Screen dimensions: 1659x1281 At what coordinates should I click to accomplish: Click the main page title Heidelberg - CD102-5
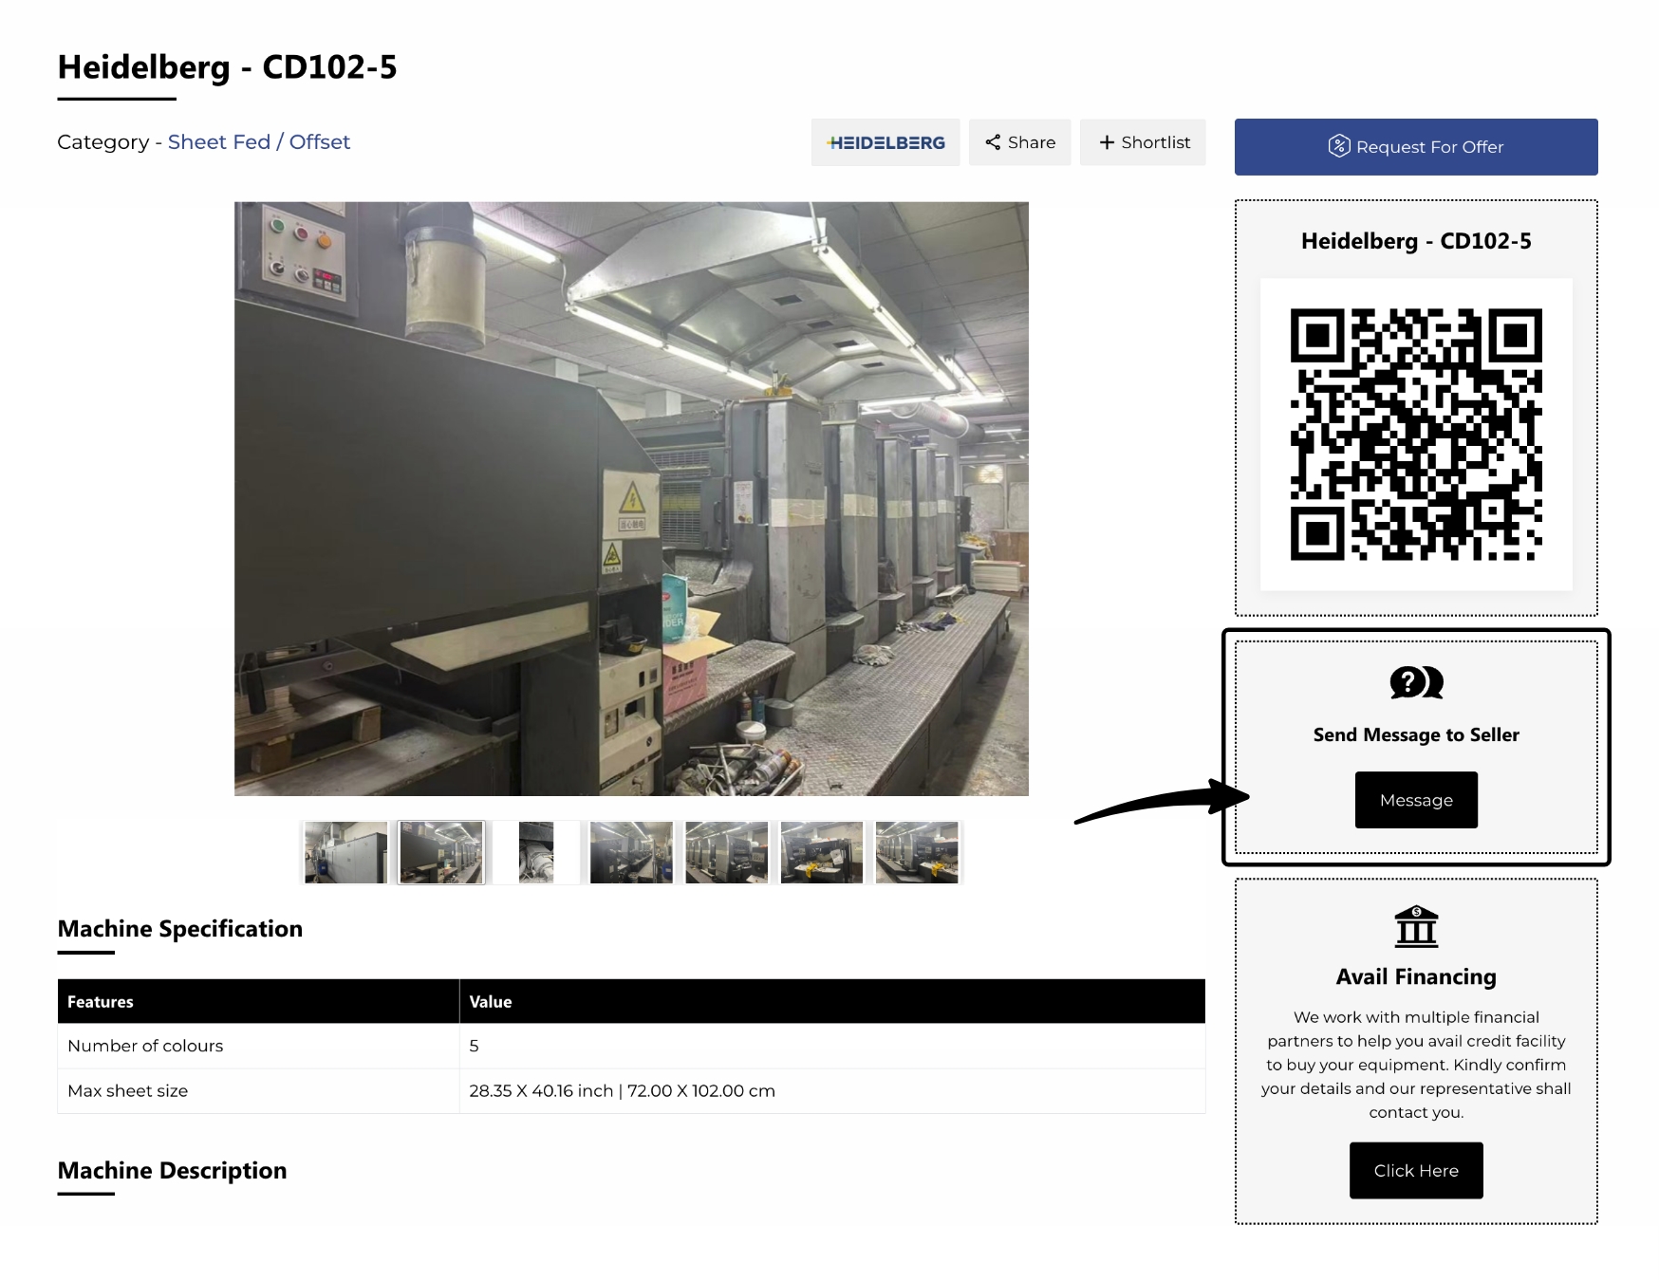228,67
